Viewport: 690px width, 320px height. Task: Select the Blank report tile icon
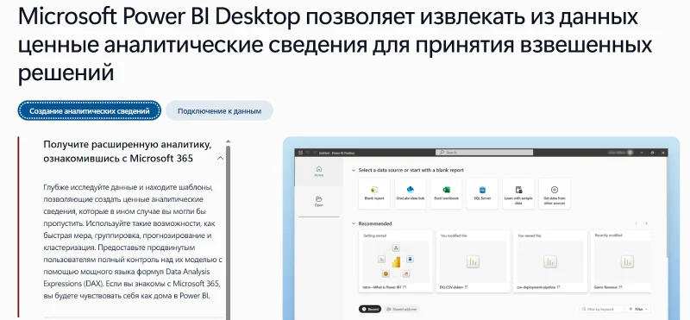(374, 190)
